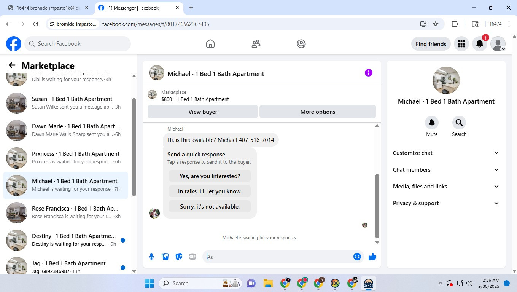
Task: Go back with the browser back arrow
Action: coord(8,24)
